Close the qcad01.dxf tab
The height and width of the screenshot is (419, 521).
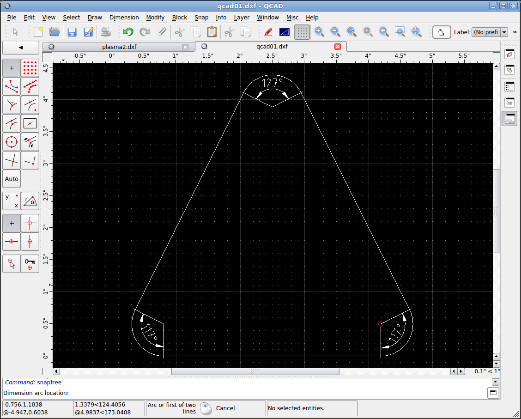(338, 47)
